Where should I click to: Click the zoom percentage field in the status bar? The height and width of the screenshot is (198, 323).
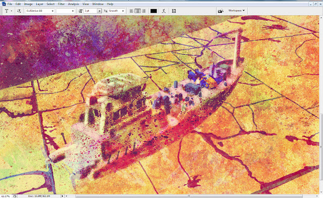click(x=6, y=196)
